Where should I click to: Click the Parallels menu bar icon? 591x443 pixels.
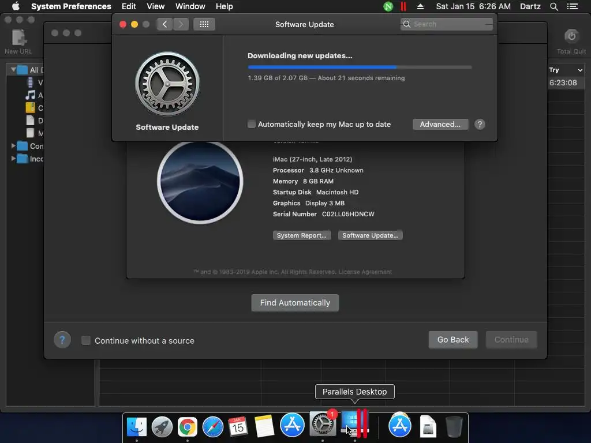[x=403, y=6]
